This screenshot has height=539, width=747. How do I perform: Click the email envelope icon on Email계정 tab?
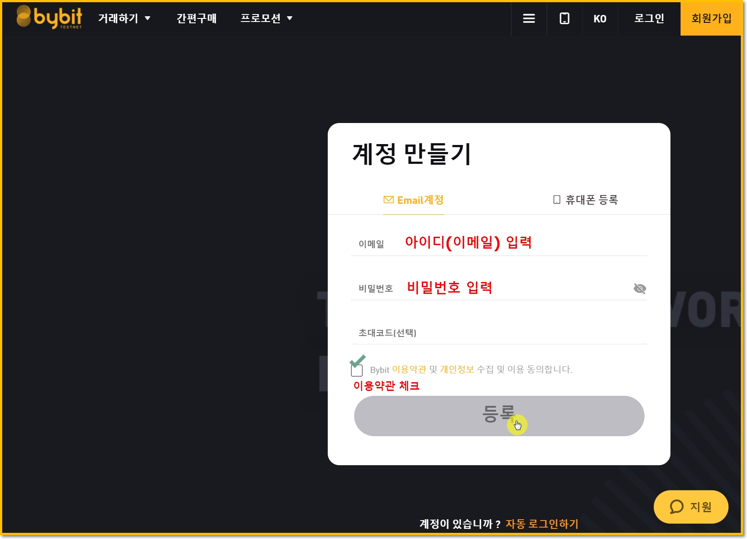[388, 199]
